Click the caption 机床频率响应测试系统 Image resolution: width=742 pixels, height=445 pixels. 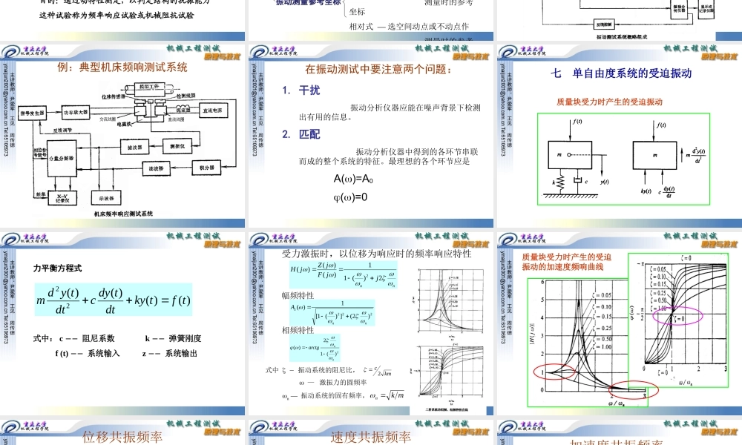(x=123, y=214)
